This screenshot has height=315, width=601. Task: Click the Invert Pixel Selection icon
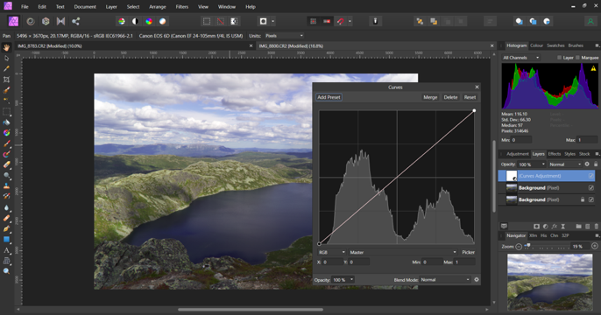[x=234, y=21]
